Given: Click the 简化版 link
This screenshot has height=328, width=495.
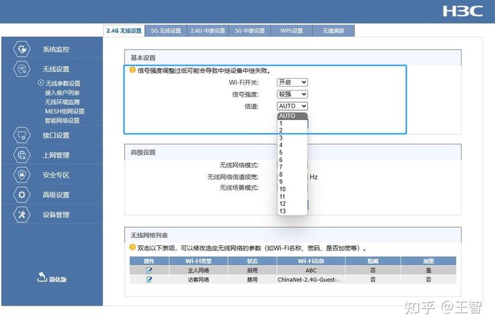Looking at the screenshot, I should (x=58, y=279).
